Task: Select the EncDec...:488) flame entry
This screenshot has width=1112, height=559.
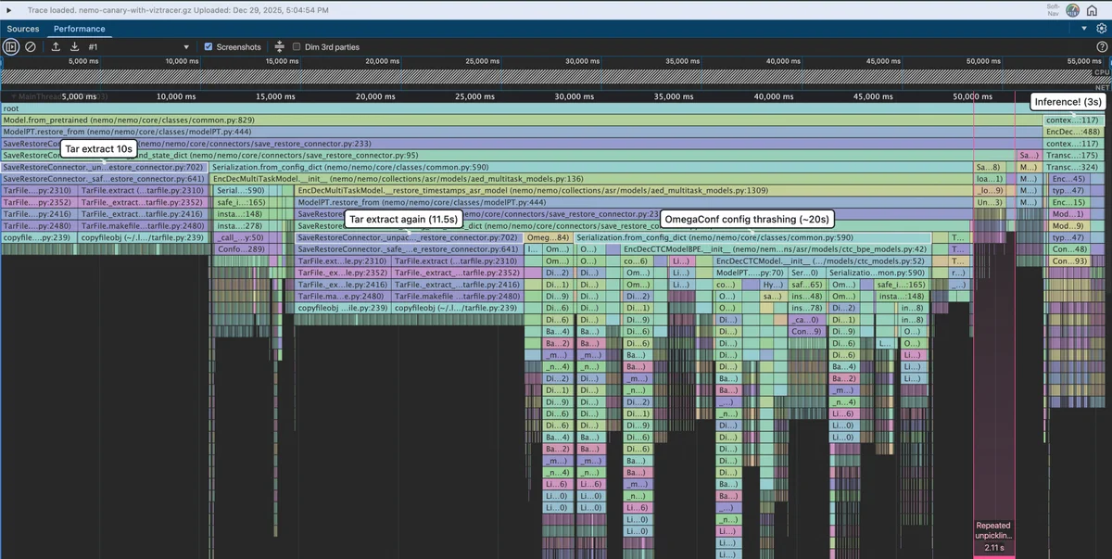Action: [x=1072, y=132]
